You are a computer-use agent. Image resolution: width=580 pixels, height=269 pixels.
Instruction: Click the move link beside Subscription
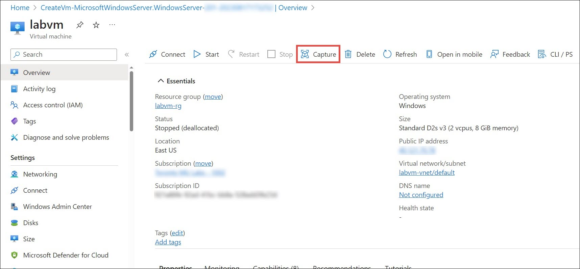click(x=203, y=163)
